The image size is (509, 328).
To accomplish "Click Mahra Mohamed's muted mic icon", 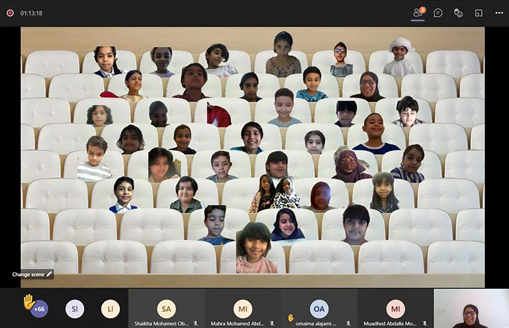I will pyautogui.click(x=272, y=323).
